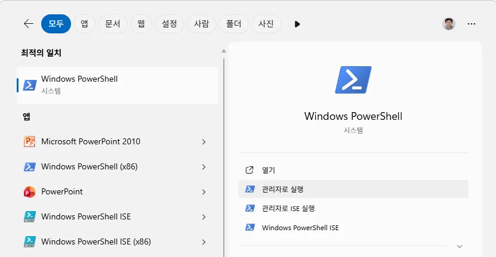The height and width of the screenshot is (257, 496).
Task: Click the 열기 open action
Action: [353, 170]
